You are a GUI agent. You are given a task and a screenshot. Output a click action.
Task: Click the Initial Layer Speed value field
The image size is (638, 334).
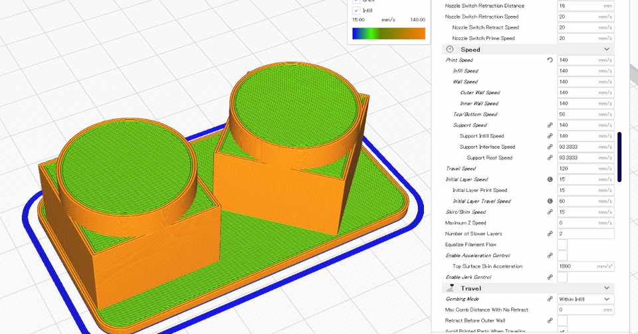click(x=585, y=179)
